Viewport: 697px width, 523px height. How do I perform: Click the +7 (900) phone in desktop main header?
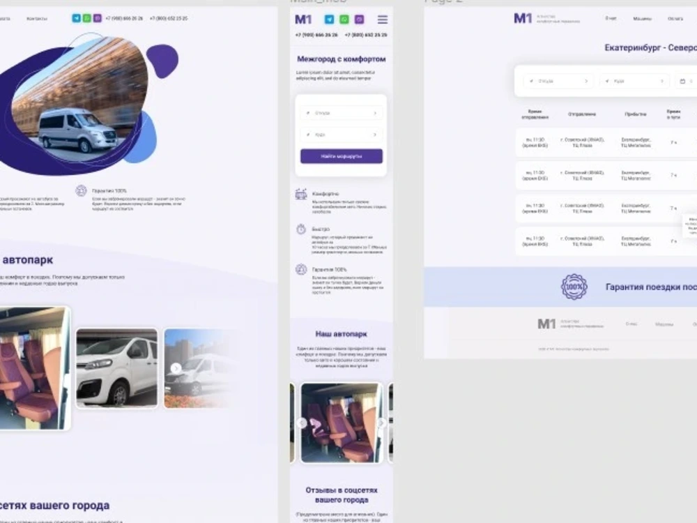click(x=124, y=19)
